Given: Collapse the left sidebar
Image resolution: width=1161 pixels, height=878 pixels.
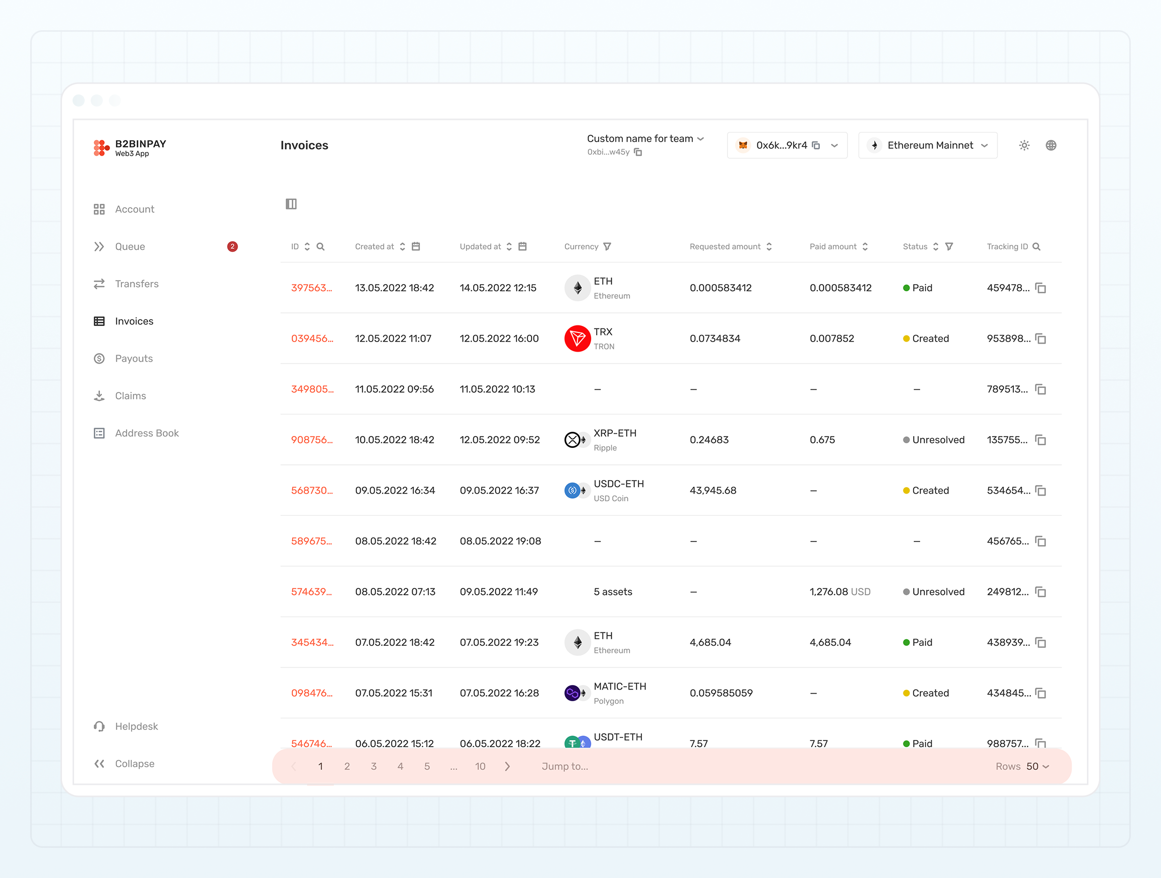Looking at the screenshot, I should (x=135, y=764).
